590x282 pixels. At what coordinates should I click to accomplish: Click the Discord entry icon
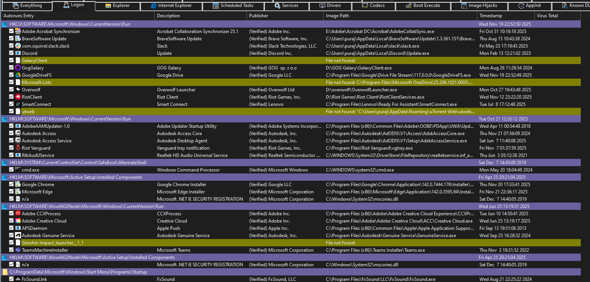18,53
